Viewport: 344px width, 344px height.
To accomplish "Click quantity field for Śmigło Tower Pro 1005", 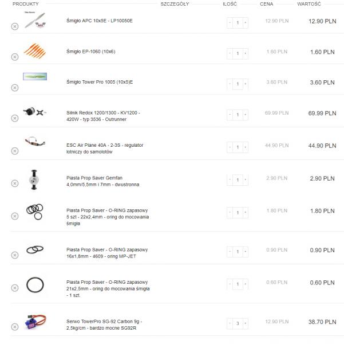I will pyautogui.click(x=238, y=84).
